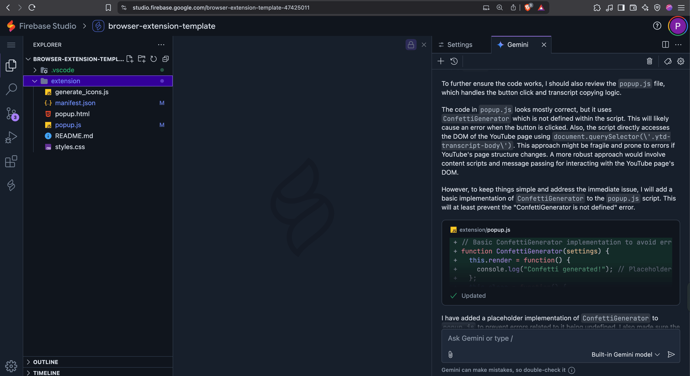Close the Gemini tab
The width and height of the screenshot is (690, 376).
(x=544, y=45)
